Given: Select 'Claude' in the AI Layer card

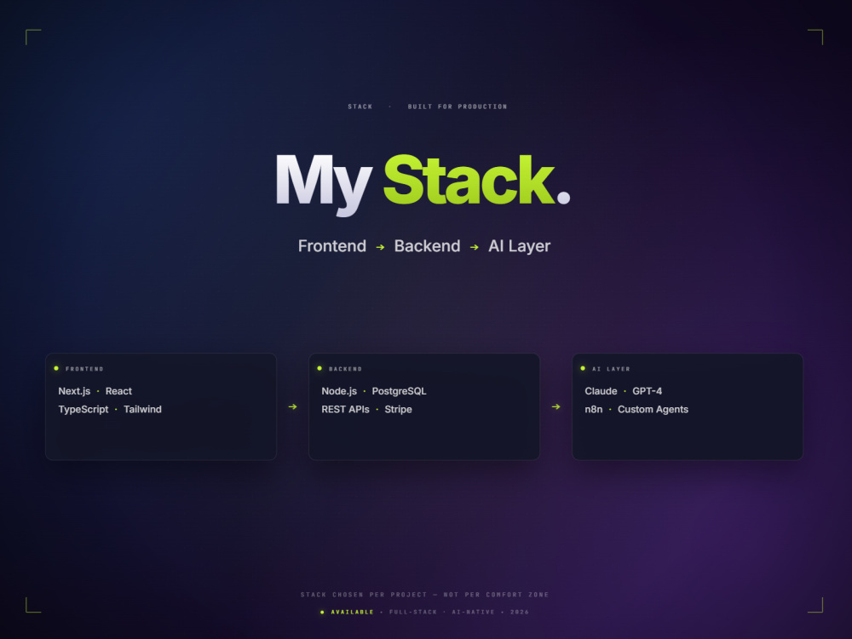Looking at the screenshot, I should click(x=601, y=391).
